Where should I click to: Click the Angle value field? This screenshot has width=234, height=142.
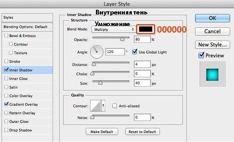click(115, 52)
